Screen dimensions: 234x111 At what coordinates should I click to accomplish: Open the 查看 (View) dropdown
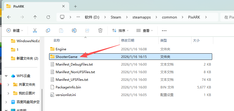coord(145,30)
